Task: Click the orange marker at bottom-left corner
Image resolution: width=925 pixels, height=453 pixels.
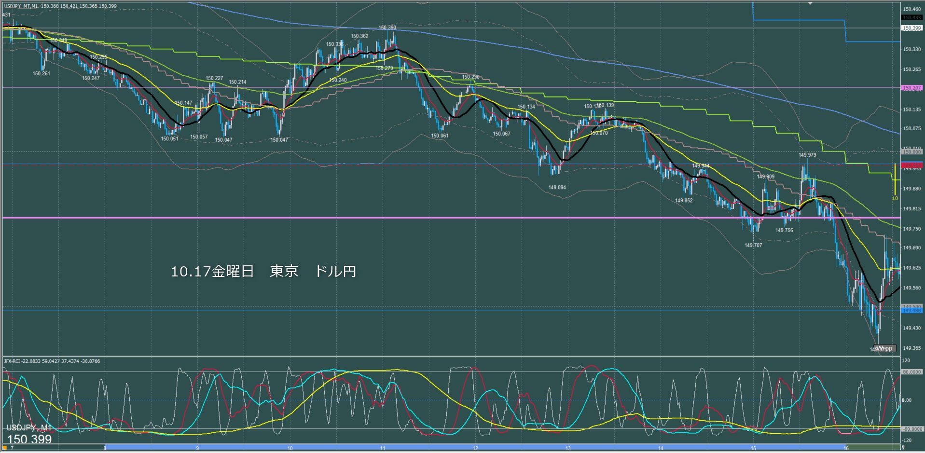Action: 5,448
